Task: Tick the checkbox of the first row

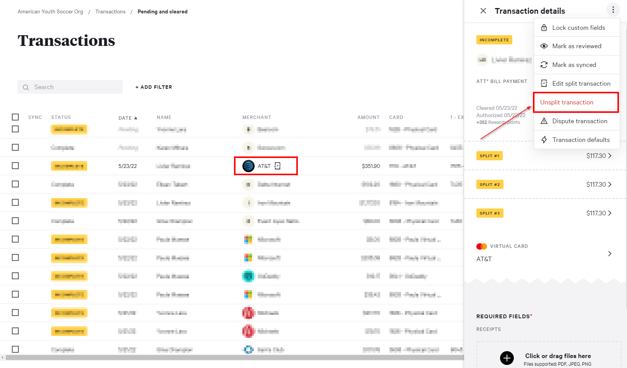Action: [15, 129]
